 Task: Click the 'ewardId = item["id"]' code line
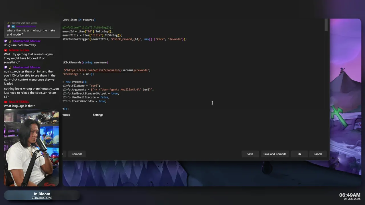[x=88, y=31]
